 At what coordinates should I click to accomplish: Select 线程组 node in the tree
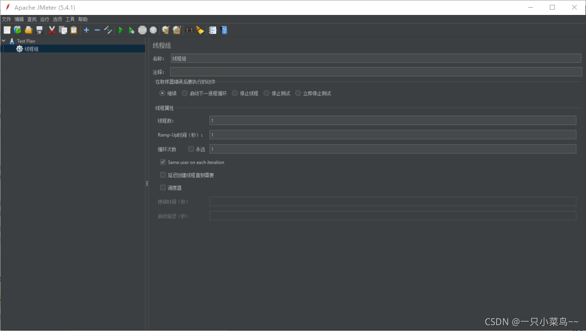[x=31, y=49]
